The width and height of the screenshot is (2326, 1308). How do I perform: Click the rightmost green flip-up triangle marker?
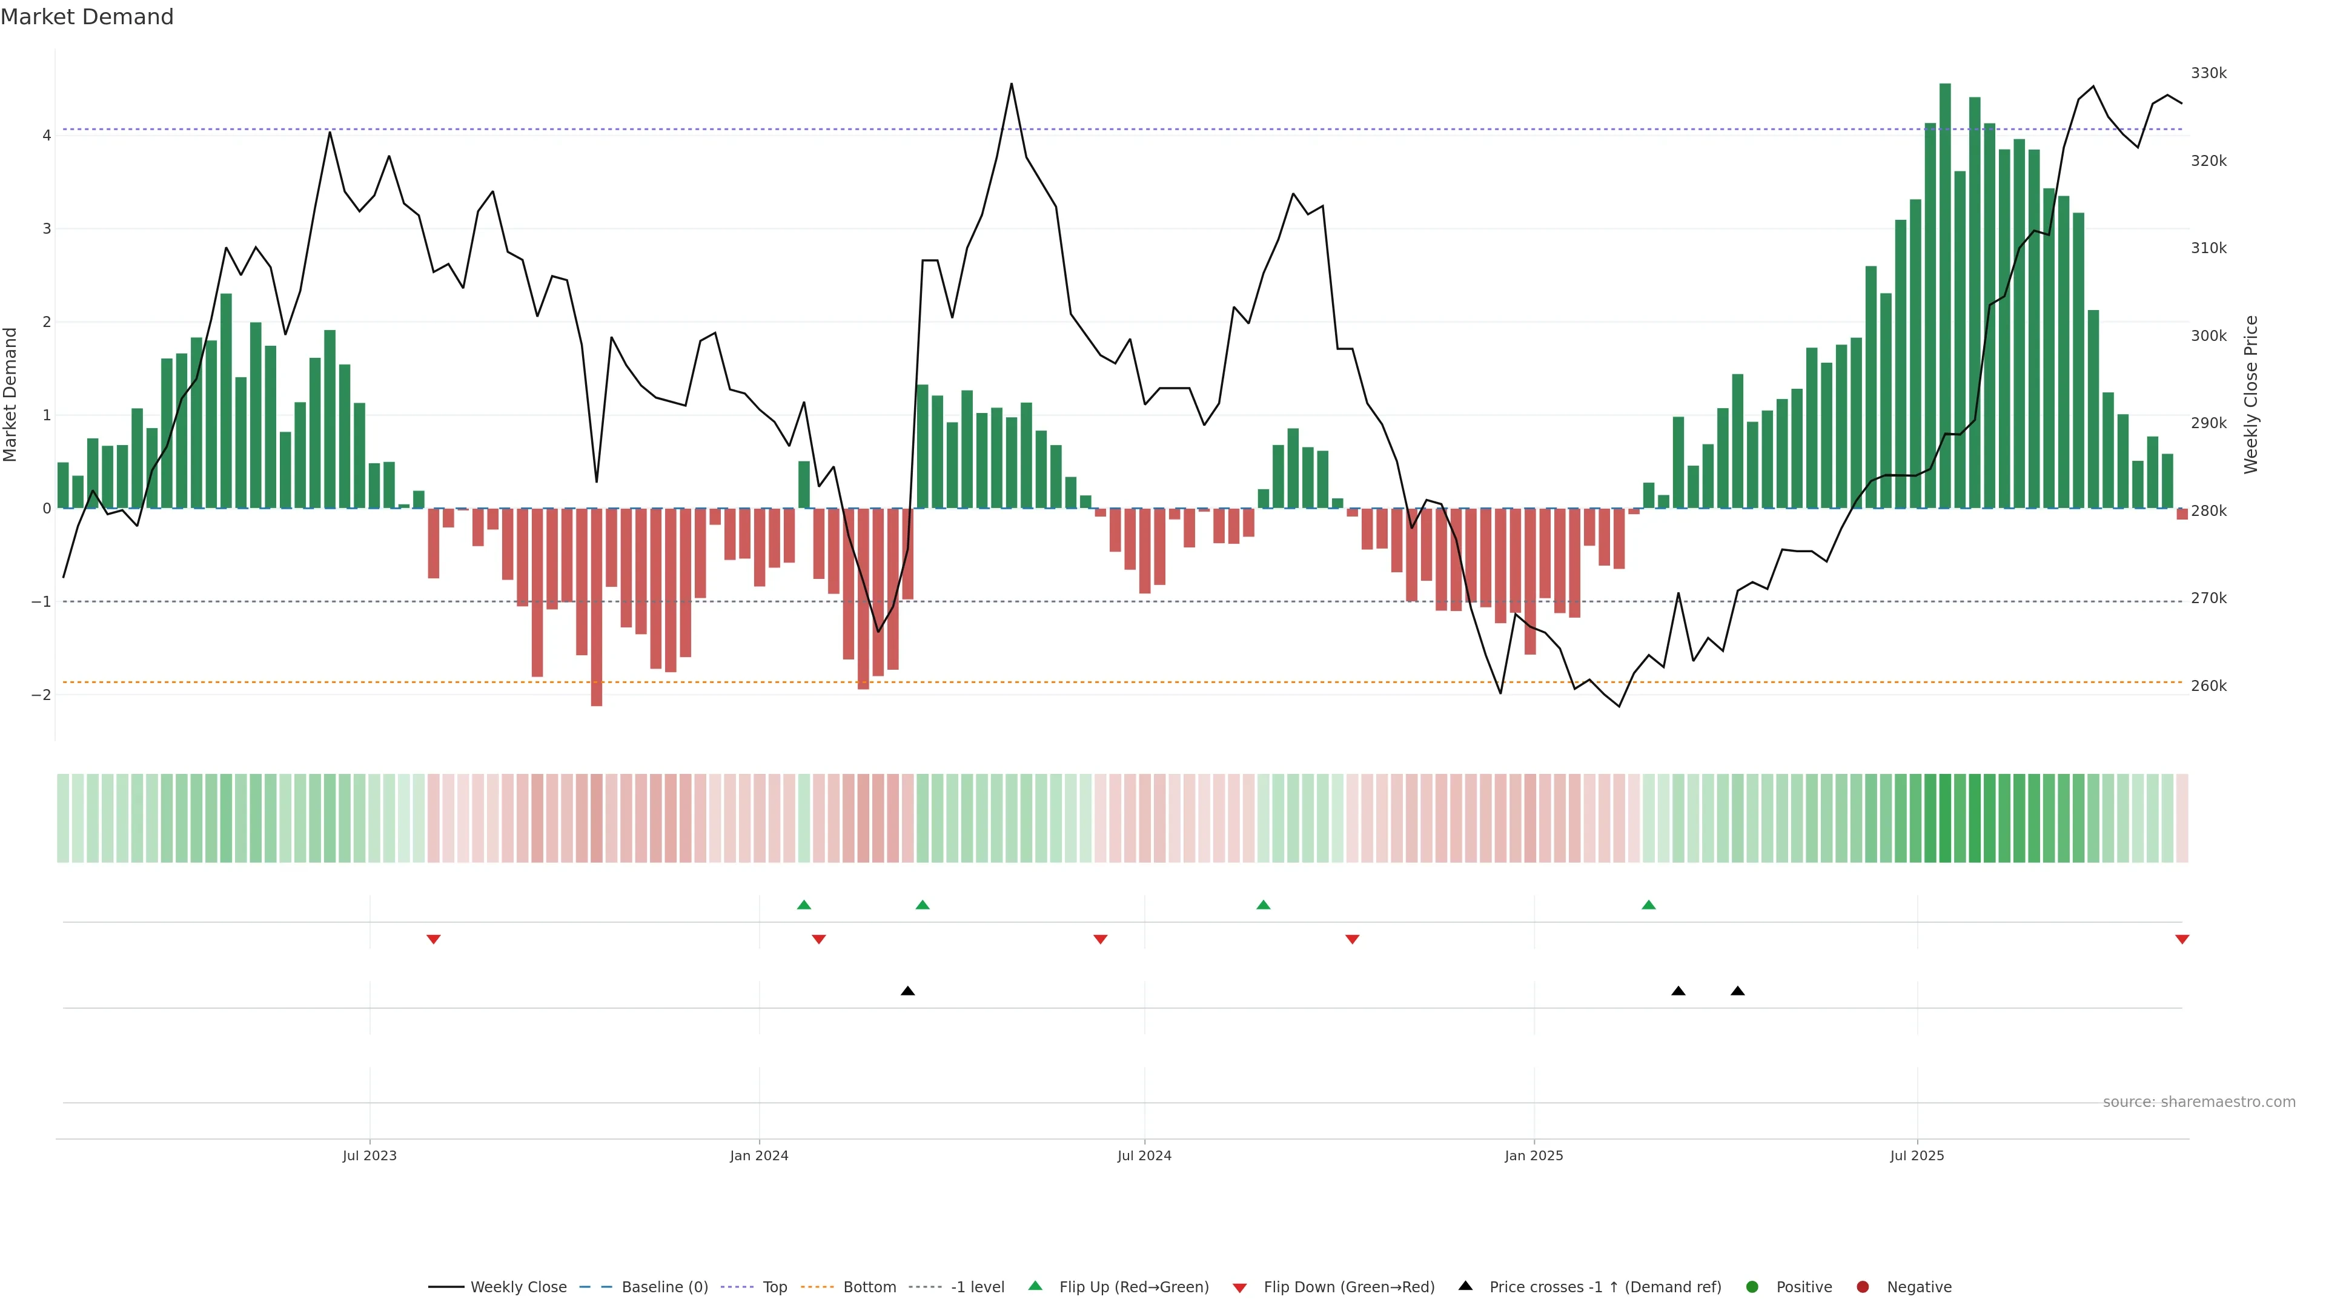coord(1649,905)
